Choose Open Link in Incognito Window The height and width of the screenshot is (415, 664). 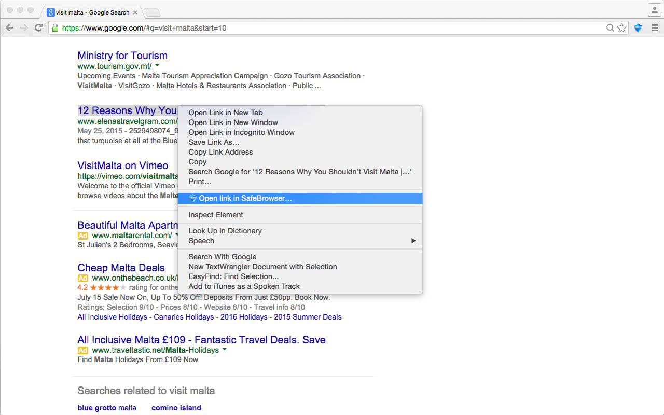(x=300, y=132)
